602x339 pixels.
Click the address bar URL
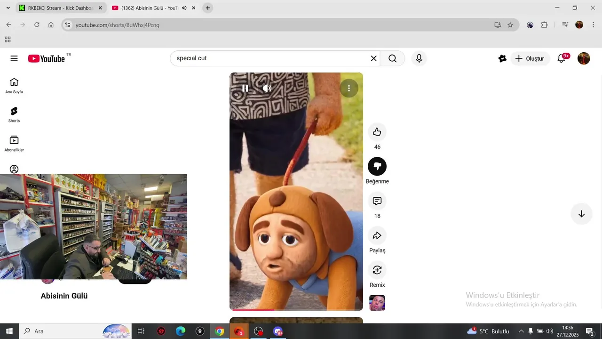(x=118, y=25)
